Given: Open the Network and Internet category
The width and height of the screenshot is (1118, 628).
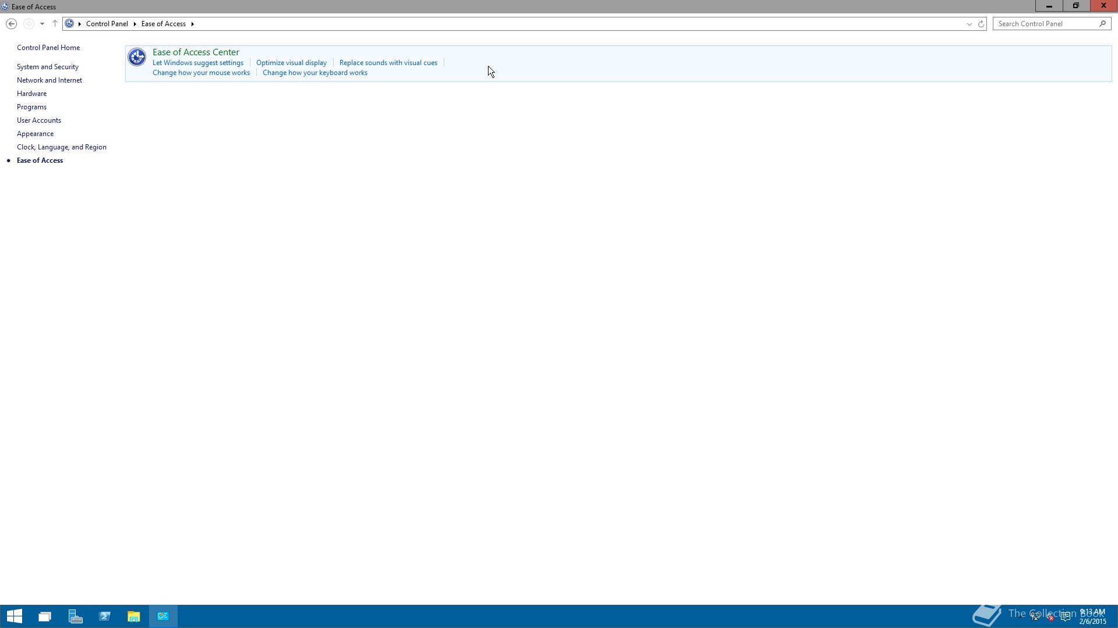Looking at the screenshot, I should point(49,80).
